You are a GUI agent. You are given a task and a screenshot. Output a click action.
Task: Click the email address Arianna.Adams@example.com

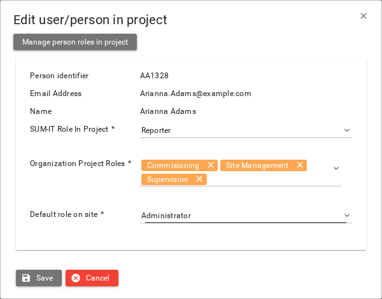click(x=195, y=94)
